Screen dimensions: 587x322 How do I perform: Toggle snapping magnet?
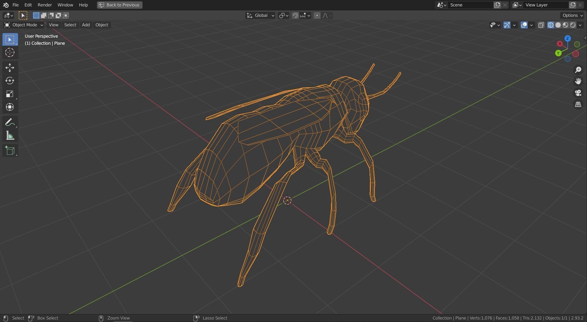point(295,16)
